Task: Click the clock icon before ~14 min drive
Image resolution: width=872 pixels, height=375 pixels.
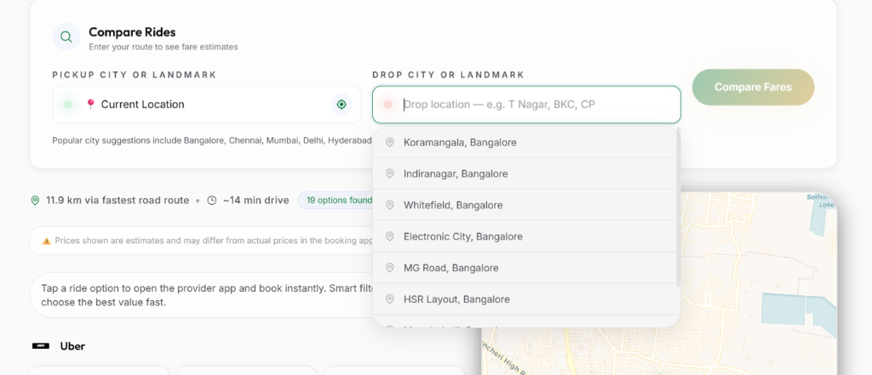Action: click(211, 201)
